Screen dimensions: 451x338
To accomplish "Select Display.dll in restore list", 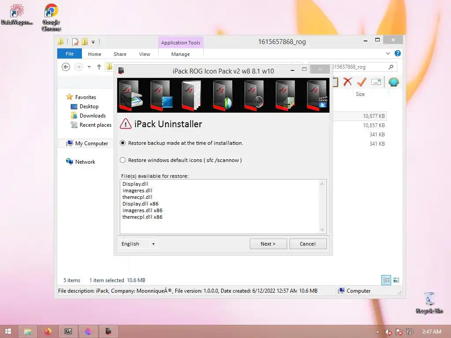I will [135, 184].
